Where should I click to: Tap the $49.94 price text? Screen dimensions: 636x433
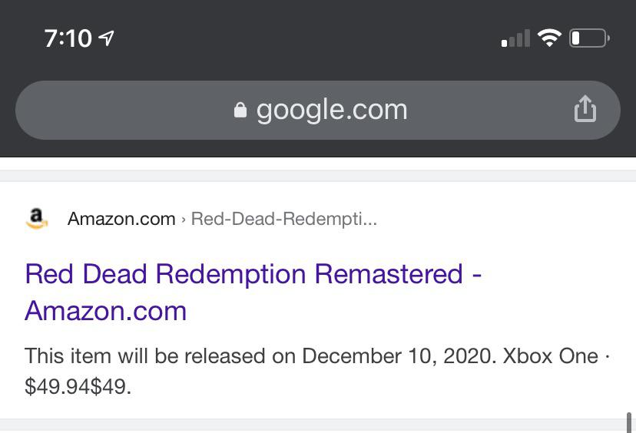[x=58, y=386]
